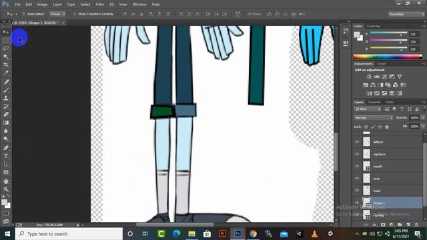Open Chrome from the taskbar

(x=253, y=234)
